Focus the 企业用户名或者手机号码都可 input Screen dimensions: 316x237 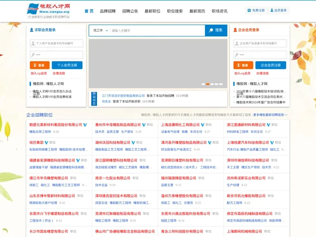tap(260, 43)
